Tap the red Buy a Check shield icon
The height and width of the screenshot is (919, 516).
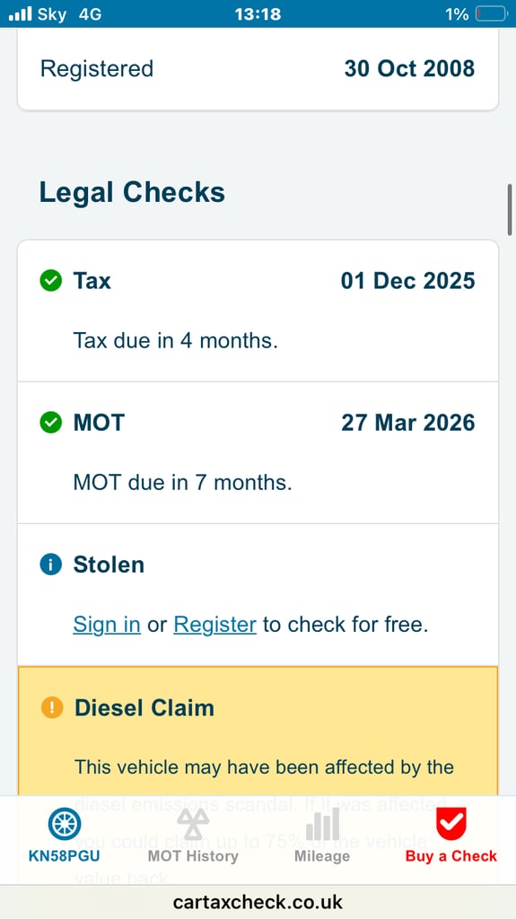coord(450,824)
